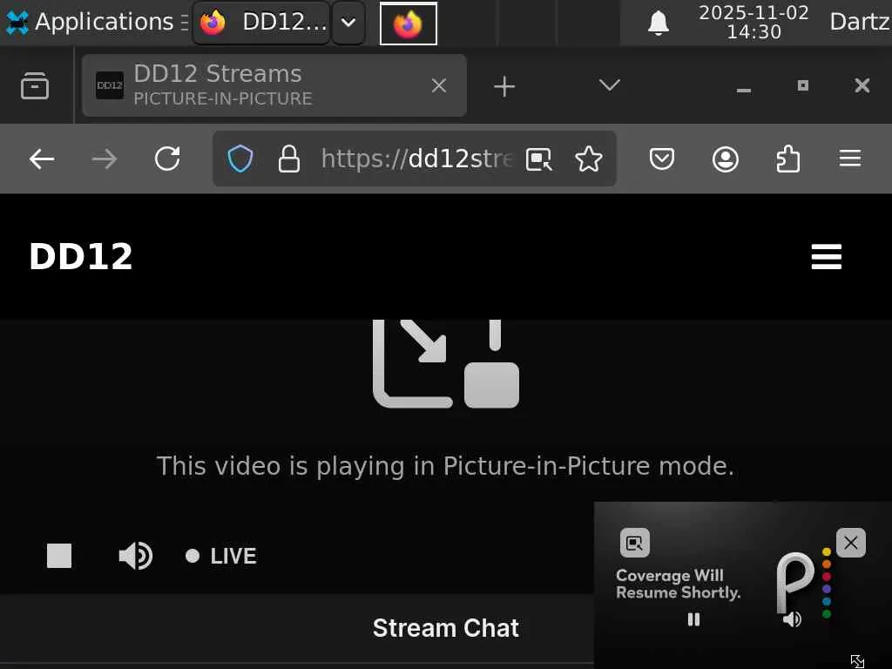The image size is (892, 669).
Task: Show site security info via the padlock
Action: pyautogui.click(x=289, y=159)
